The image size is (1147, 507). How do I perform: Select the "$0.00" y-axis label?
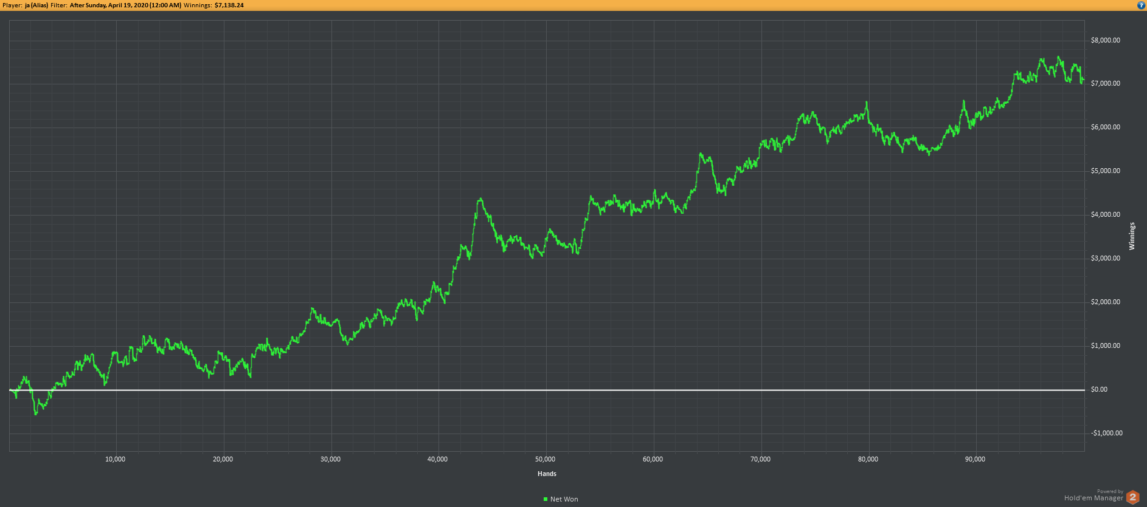(x=1100, y=389)
